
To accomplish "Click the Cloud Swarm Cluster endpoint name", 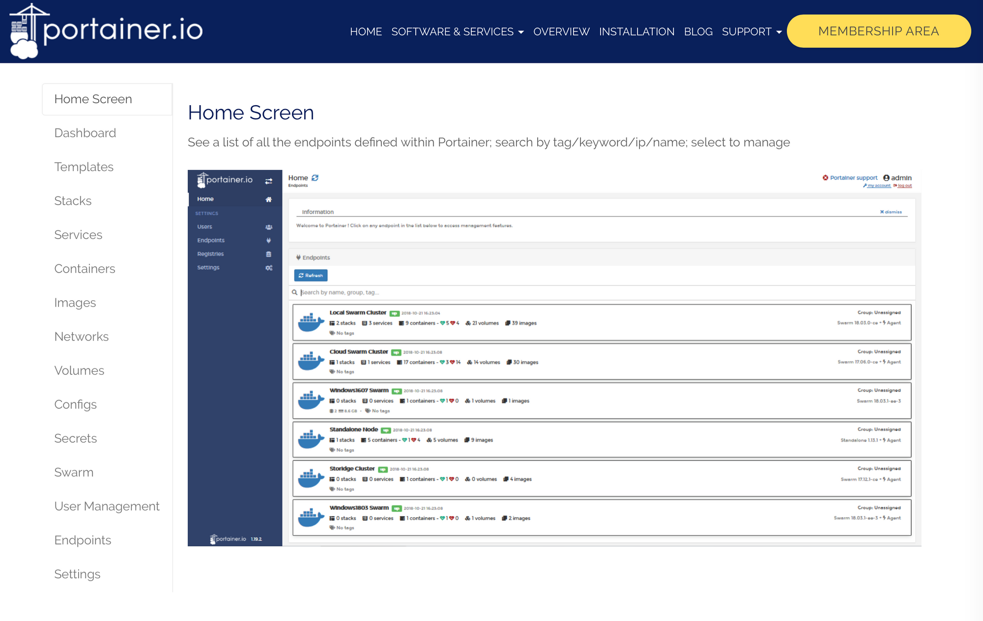I will (x=359, y=352).
